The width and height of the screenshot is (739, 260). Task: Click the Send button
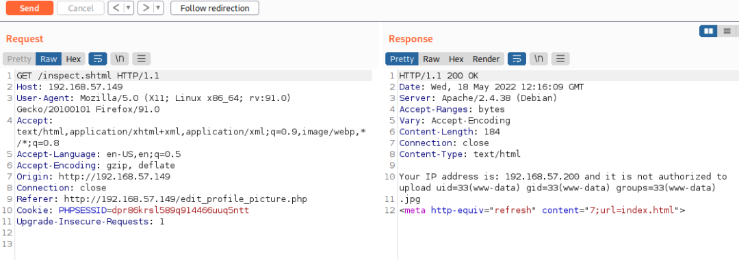29,8
